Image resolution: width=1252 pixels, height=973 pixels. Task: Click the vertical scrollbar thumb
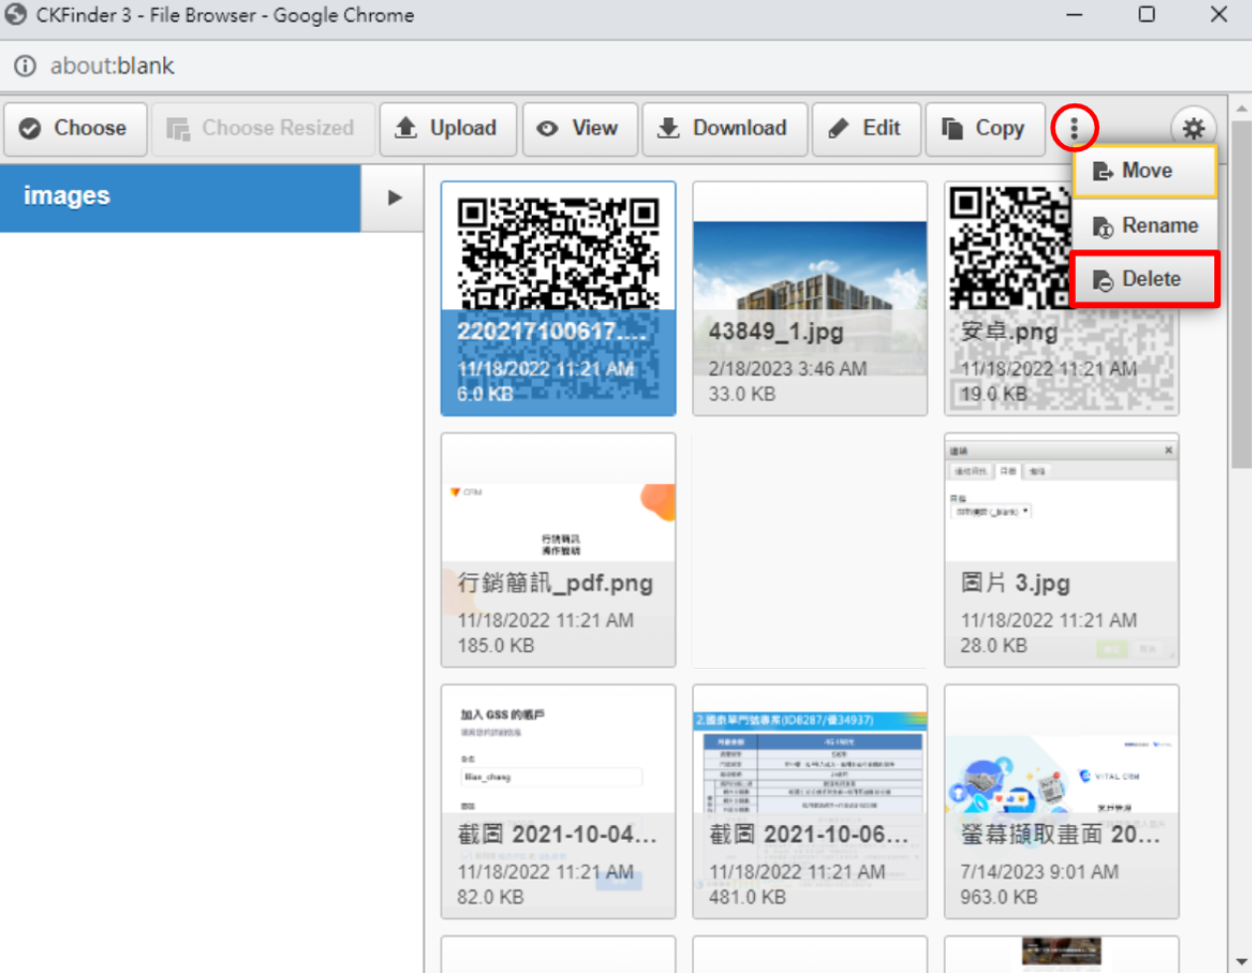click(1241, 293)
